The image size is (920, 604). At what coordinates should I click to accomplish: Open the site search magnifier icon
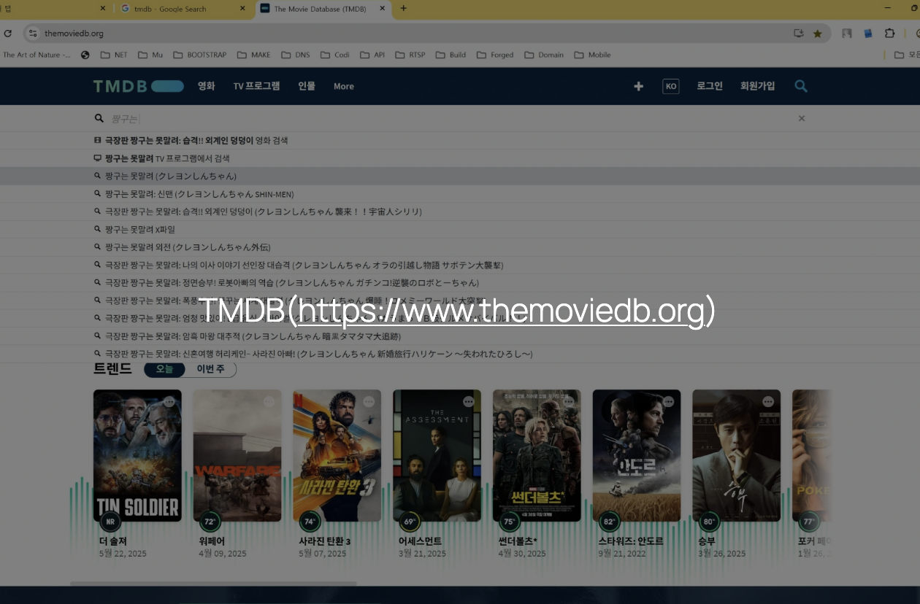click(801, 86)
